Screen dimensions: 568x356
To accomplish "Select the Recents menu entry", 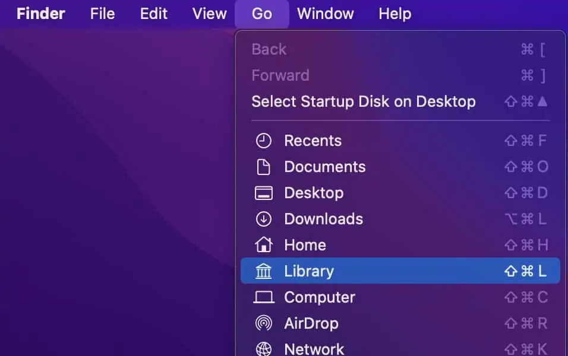I will pyautogui.click(x=400, y=141).
